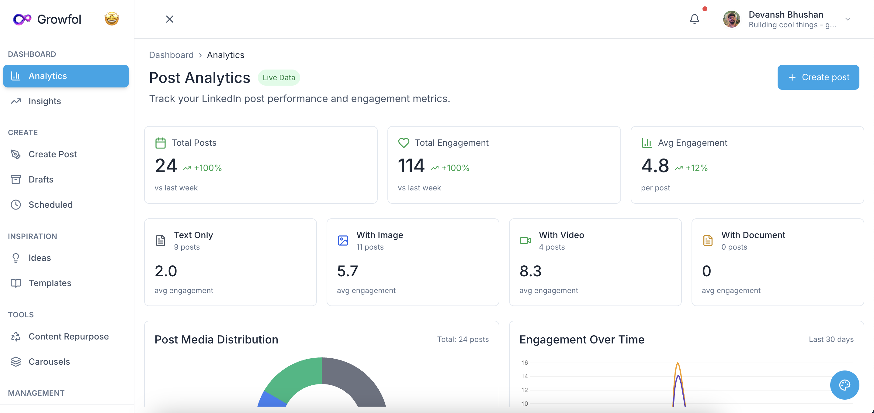The height and width of the screenshot is (413, 874).
Task: Click the Text Only 2.0 avg engagement value
Action: [166, 271]
